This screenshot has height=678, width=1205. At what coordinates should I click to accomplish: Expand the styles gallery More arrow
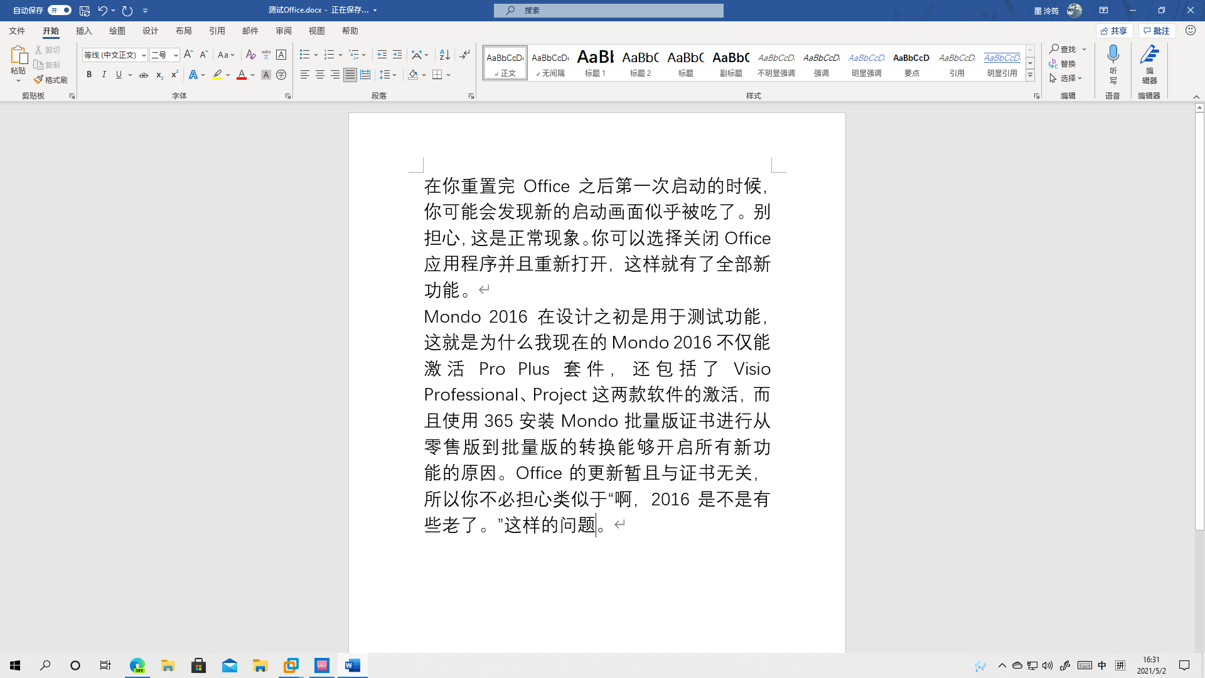click(x=1030, y=75)
